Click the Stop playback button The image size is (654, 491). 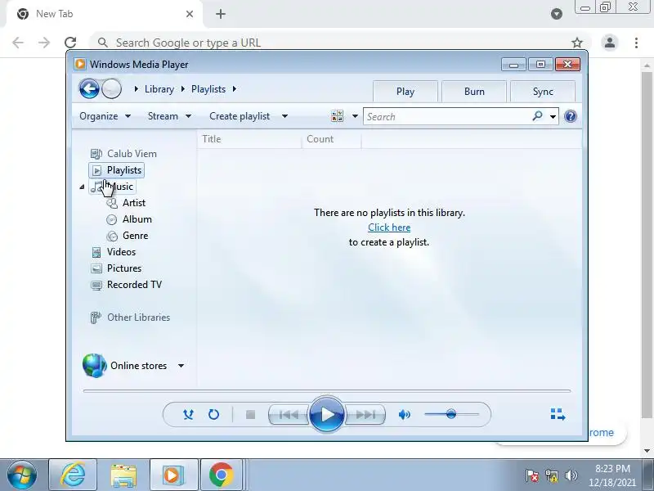tap(250, 414)
